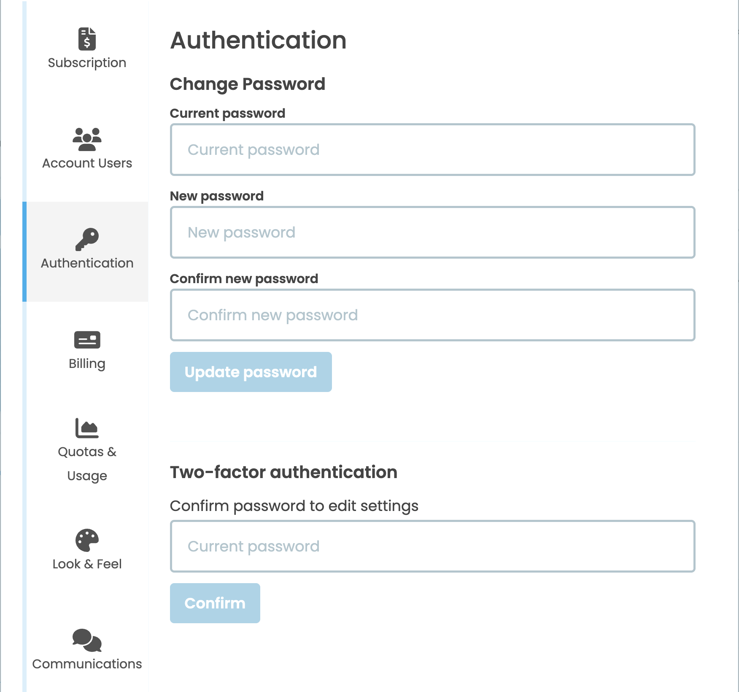Select the New password input field
Screen dimensions: 739x692
pyautogui.click(x=432, y=232)
